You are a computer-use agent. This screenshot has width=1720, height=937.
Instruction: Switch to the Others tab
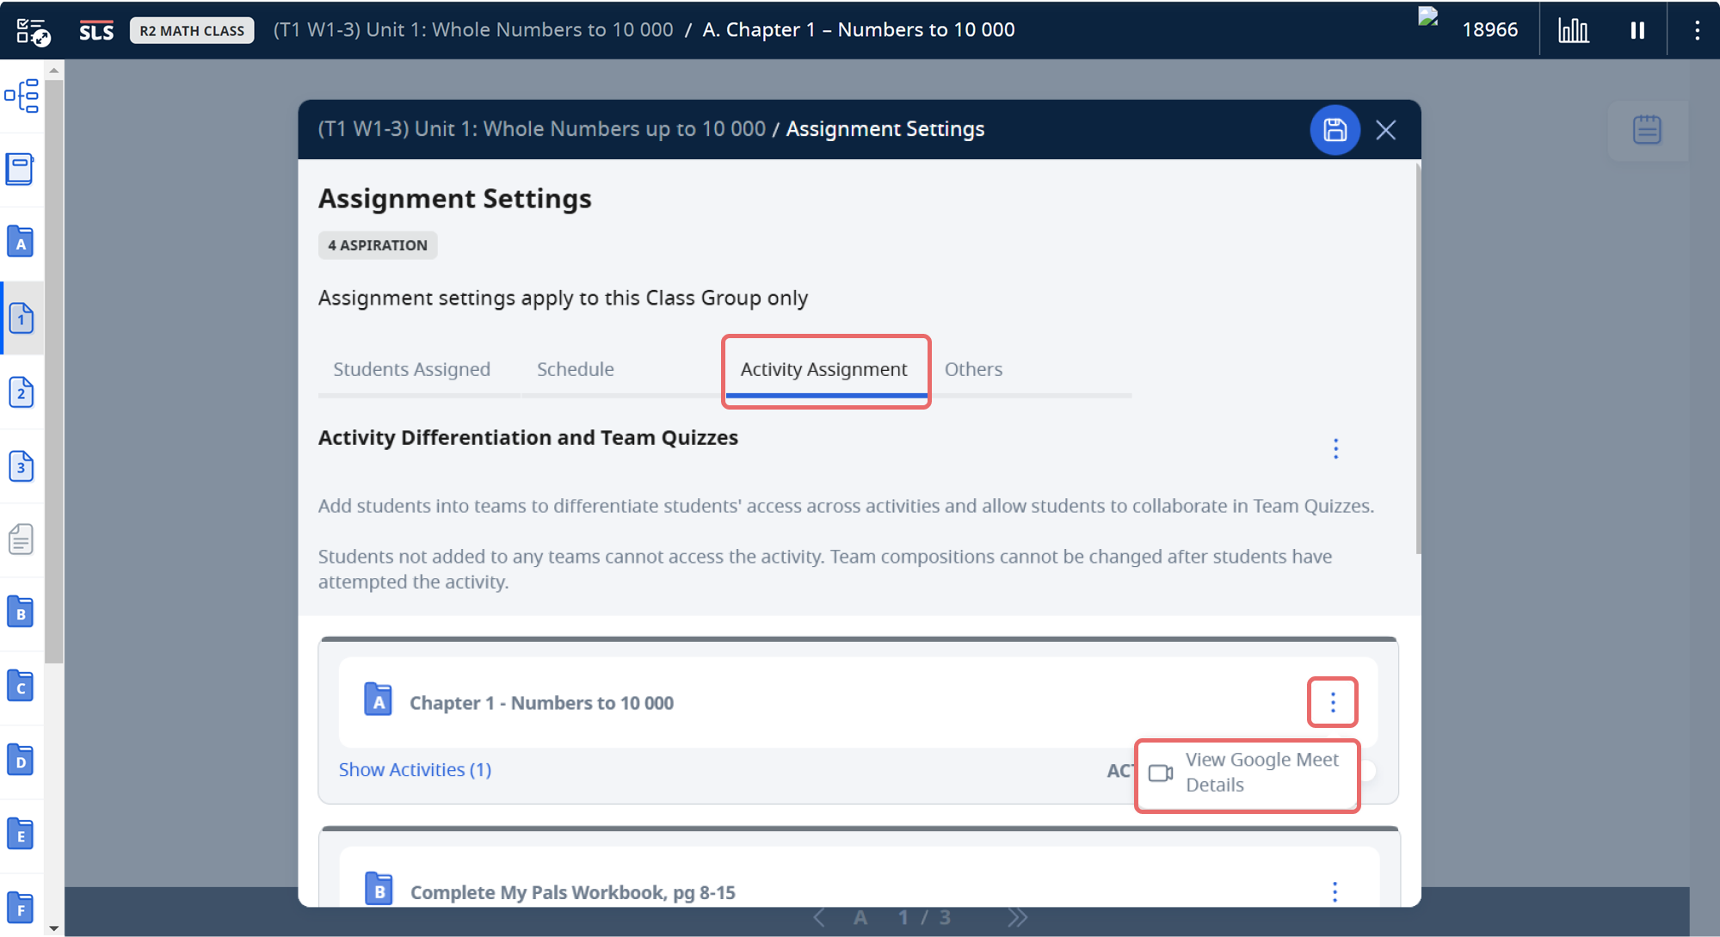click(x=973, y=369)
